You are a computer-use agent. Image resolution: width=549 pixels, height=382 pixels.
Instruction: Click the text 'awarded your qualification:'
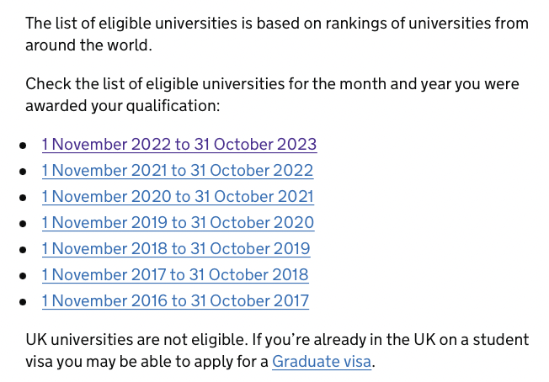tap(123, 106)
